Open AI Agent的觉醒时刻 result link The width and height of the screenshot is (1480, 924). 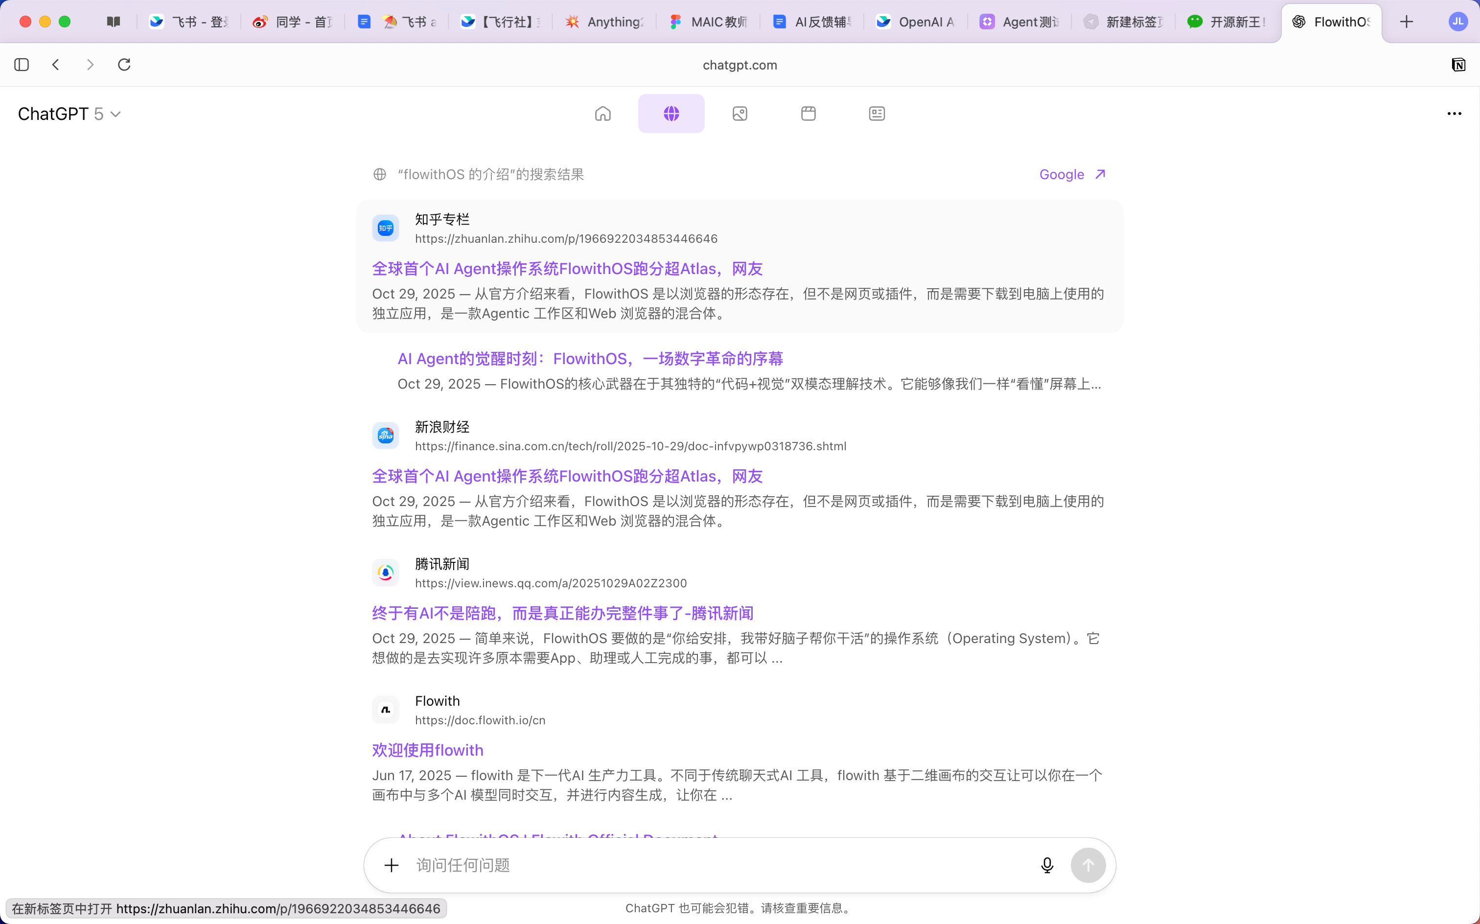(590, 359)
